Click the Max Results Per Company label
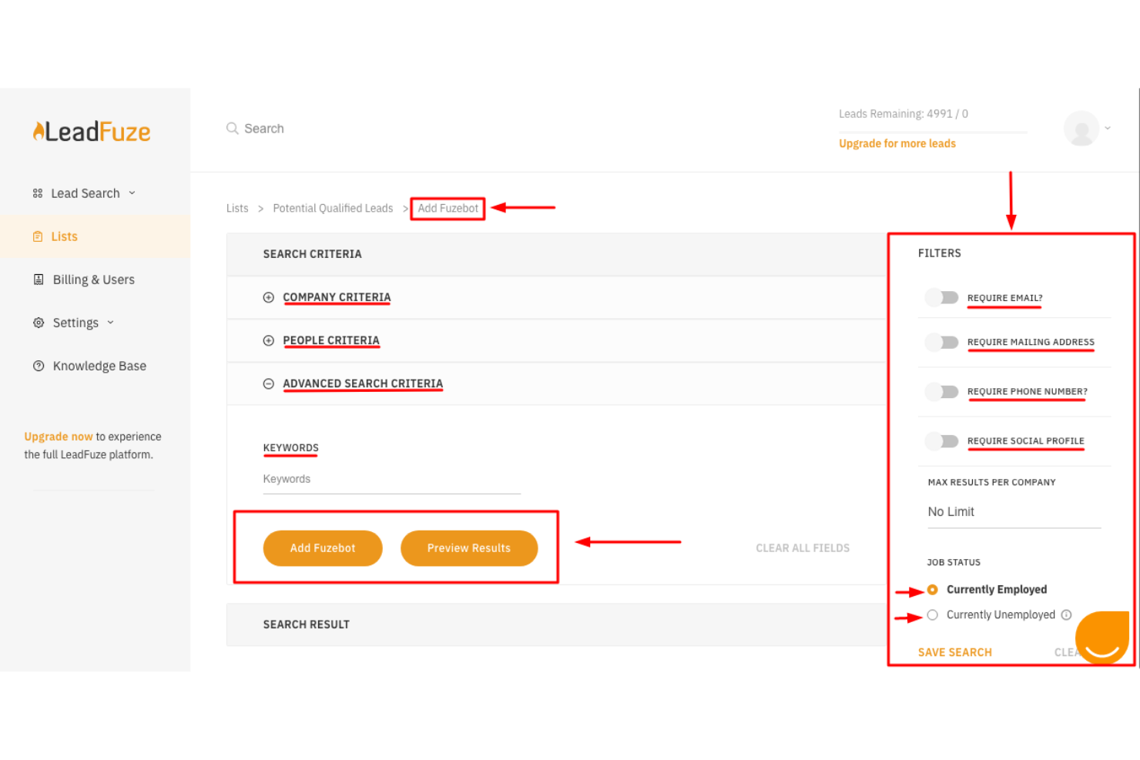The width and height of the screenshot is (1140, 760). click(x=992, y=483)
